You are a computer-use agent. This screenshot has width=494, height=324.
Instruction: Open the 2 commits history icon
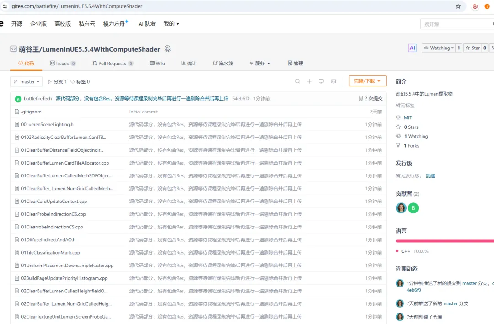coord(361,99)
